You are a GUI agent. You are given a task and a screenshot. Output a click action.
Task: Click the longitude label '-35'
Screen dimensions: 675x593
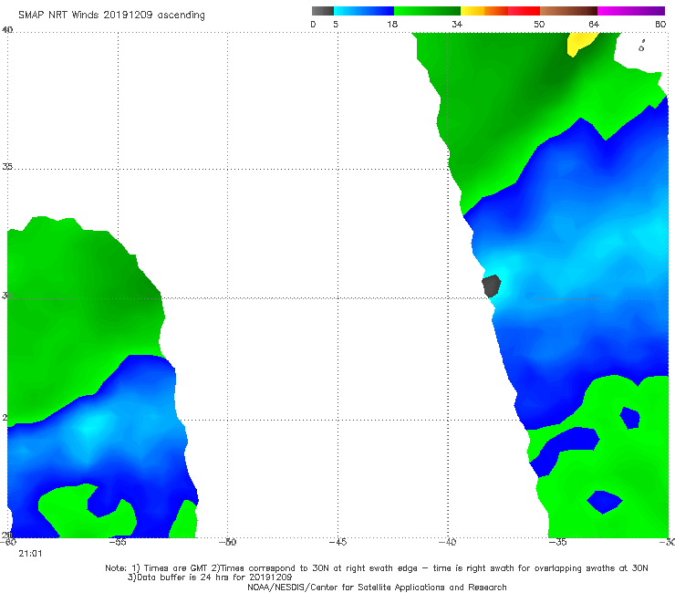tap(557, 542)
